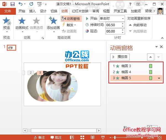Image resolution: width=166 pixels, height=140 pixels.
Task: Open dropdown arrow for 椭圆 5 animation
Action: [159, 78]
